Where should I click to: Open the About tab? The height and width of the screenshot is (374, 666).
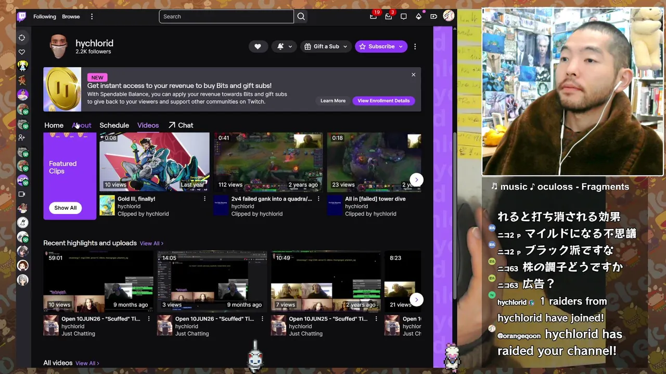click(82, 125)
